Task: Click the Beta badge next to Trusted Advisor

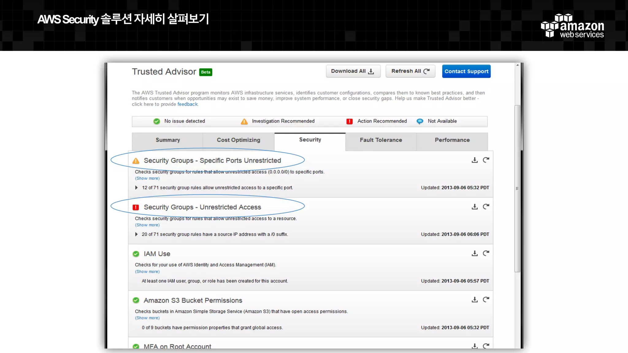Action: pyautogui.click(x=206, y=72)
